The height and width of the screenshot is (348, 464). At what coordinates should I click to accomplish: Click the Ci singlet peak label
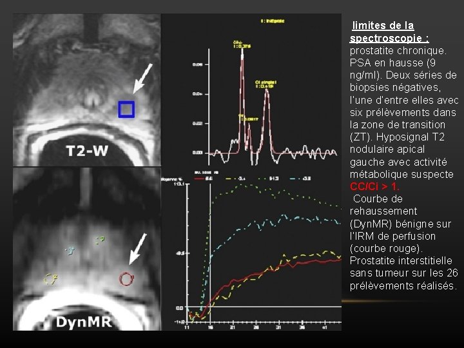[266, 84]
